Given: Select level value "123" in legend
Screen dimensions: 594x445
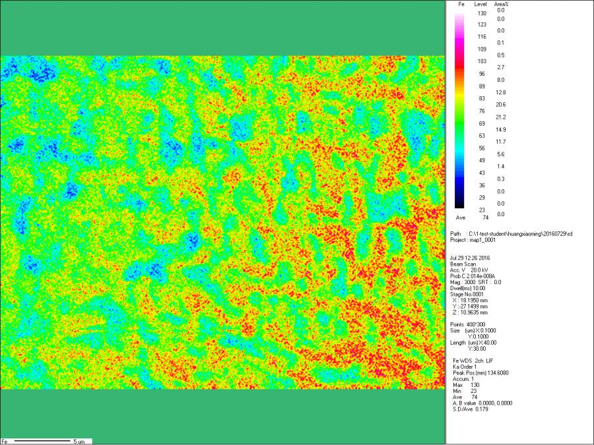Looking at the screenshot, I should pyautogui.click(x=482, y=24).
